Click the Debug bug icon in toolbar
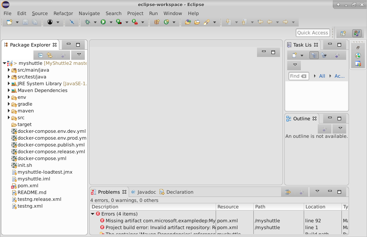The height and width of the screenshot is (237, 367). point(87,22)
